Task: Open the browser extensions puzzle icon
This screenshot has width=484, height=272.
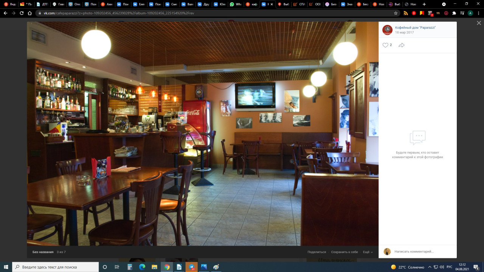Action: click(454, 13)
